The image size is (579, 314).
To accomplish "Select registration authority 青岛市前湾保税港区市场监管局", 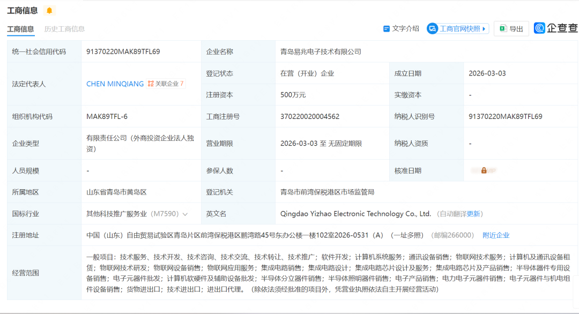I will pos(327,192).
